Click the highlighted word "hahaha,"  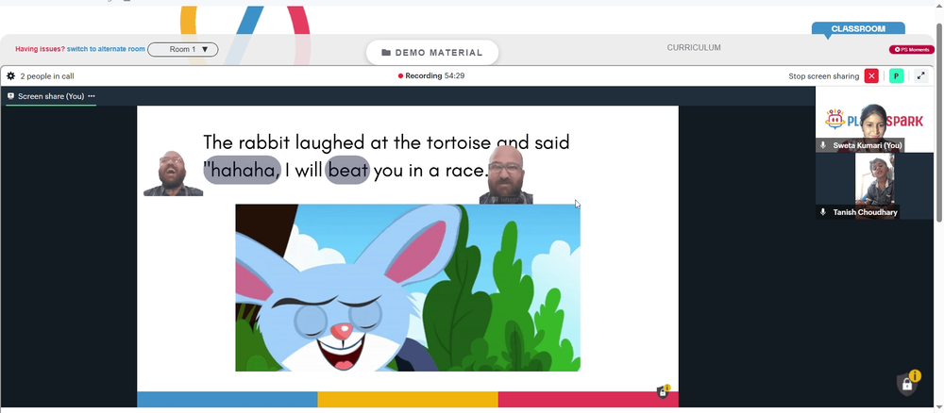coord(242,170)
